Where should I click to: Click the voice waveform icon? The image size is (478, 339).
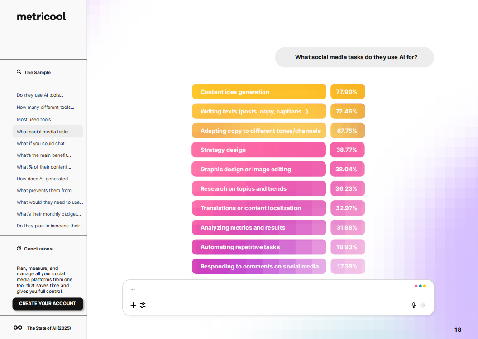pos(423,305)
